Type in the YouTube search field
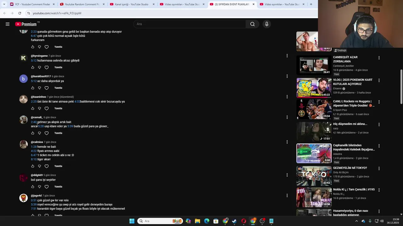Image resolution: width=403 pixels, height=226 pixels. point(190,24)
